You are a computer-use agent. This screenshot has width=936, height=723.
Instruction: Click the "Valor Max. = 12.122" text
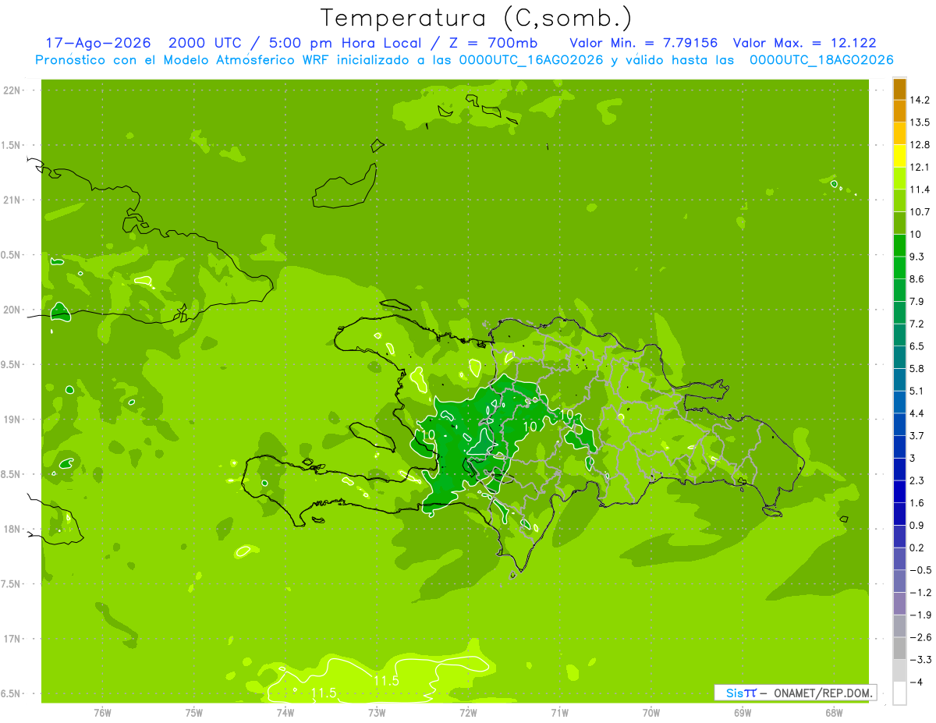tap(805, 43)
